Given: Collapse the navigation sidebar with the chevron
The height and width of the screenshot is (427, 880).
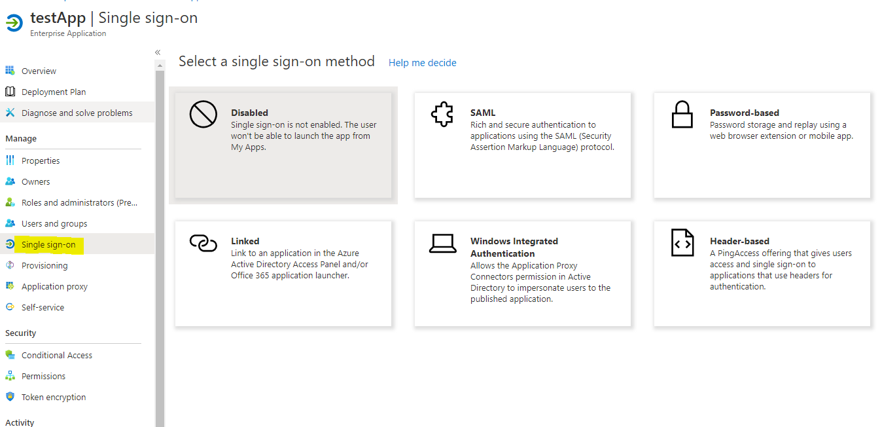Looking at the screenshot, I should click(x=157, y=52).
